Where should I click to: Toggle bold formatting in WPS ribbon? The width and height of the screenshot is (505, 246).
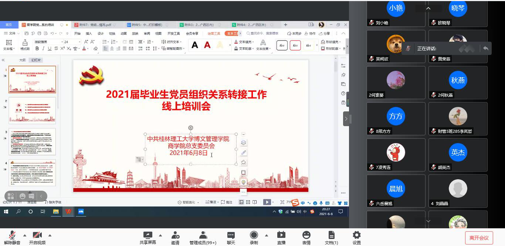37,49
